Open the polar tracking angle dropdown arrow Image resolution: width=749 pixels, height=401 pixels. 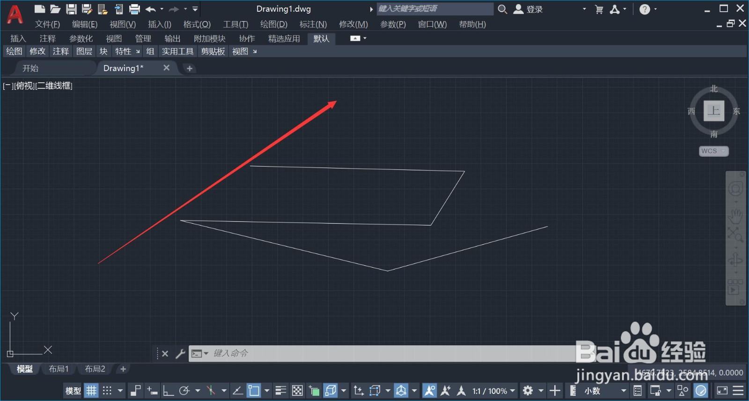[198, 390]
